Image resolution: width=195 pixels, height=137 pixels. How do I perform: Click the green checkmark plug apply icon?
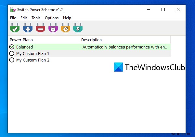click(15, 28)
